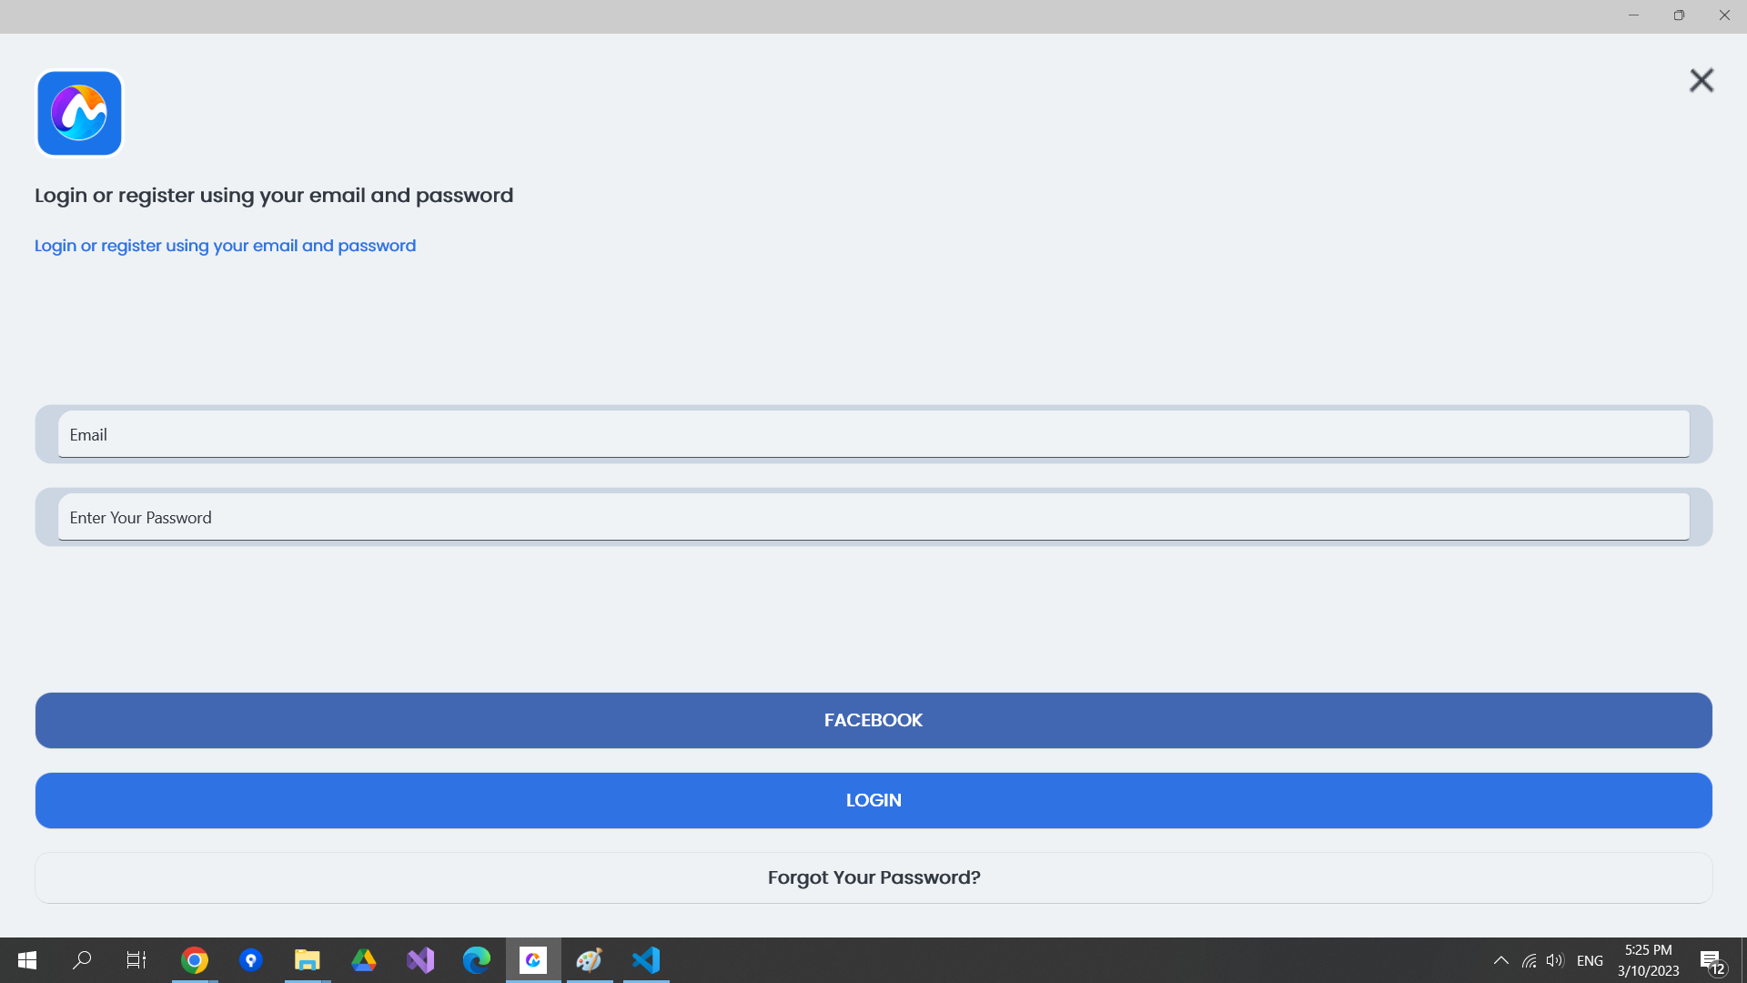Launch Google Drive taskbar icon
The width and height of the screenshot is (1747, 983).
coord(364,960)
